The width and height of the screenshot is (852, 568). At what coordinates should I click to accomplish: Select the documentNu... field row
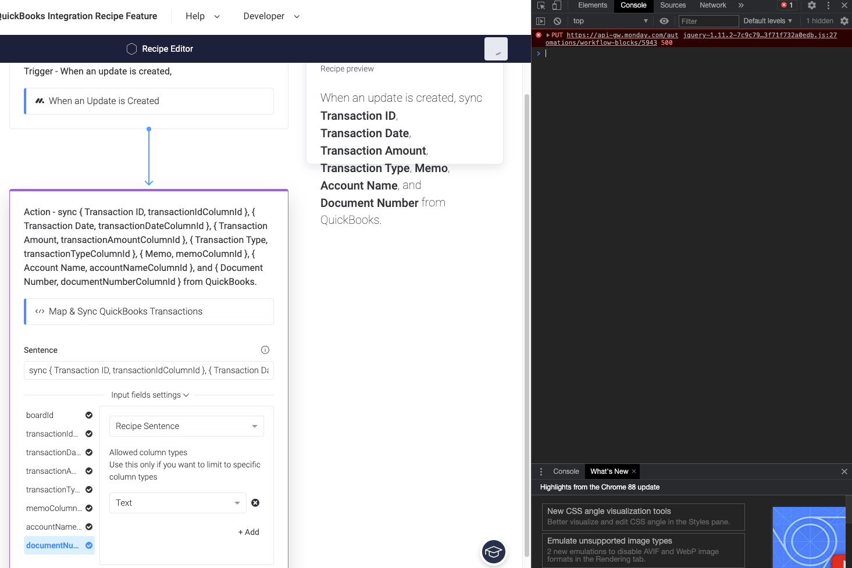click(59, 545)
